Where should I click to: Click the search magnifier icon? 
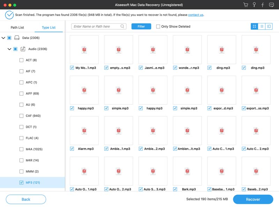click(122, 26)
